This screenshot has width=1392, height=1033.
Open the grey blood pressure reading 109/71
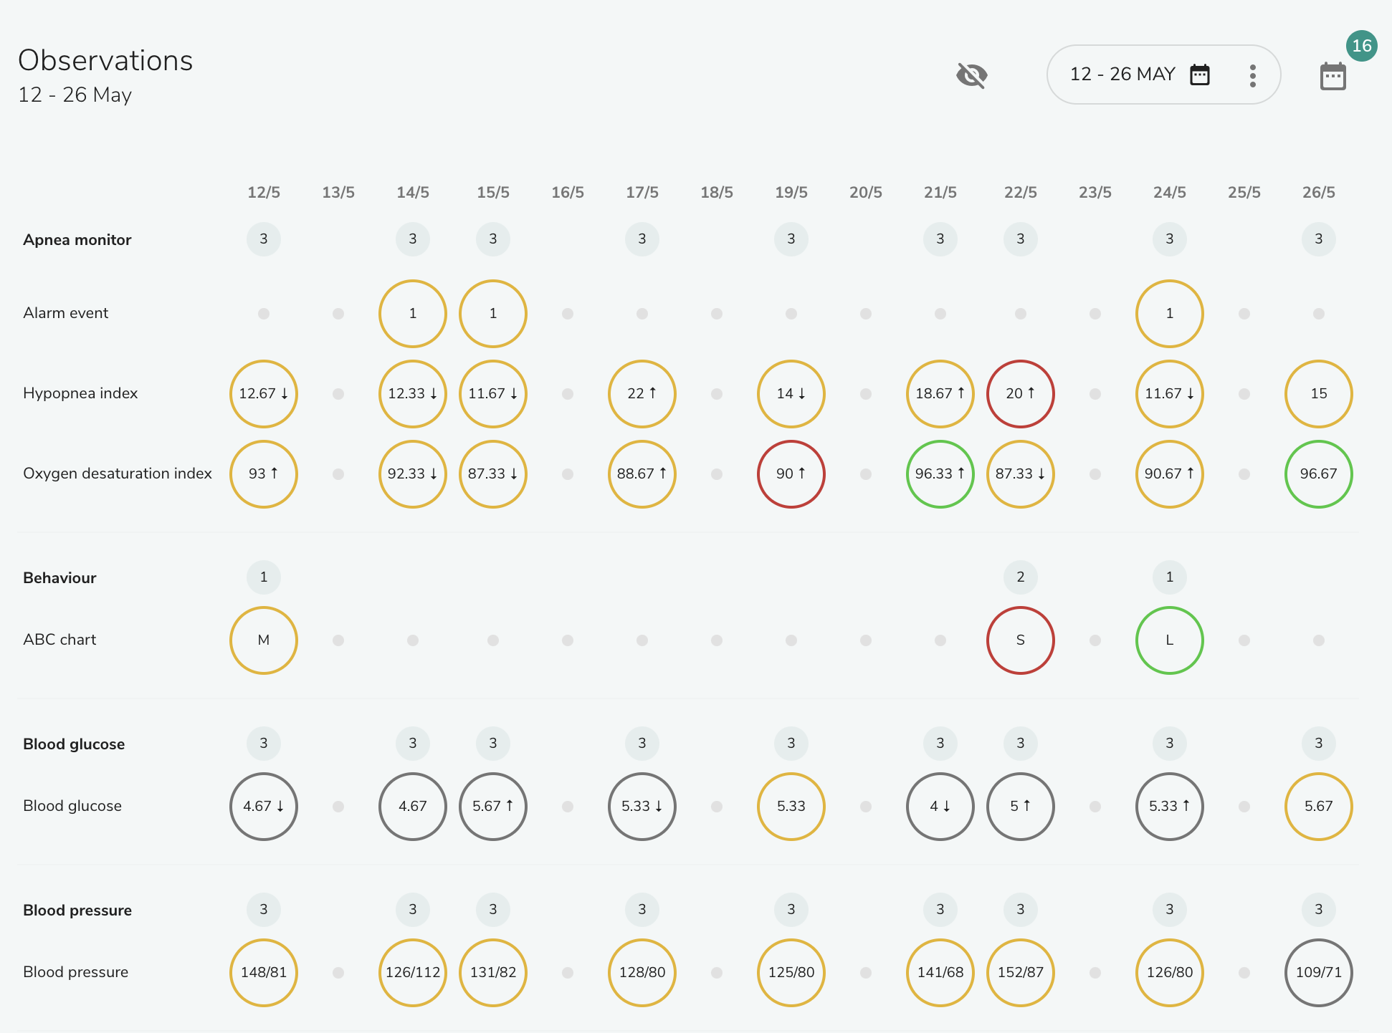click(x=1319, y=972)
